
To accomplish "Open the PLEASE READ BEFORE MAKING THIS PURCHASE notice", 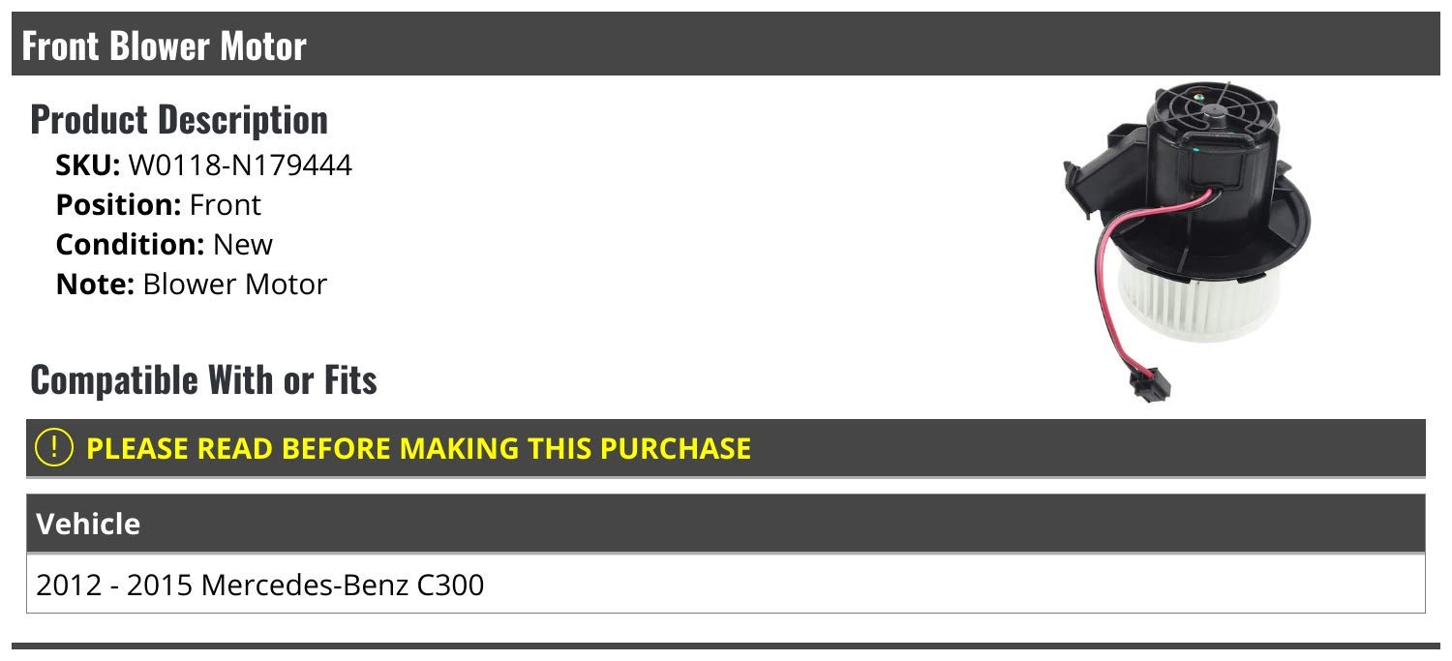I will (418, 448).
